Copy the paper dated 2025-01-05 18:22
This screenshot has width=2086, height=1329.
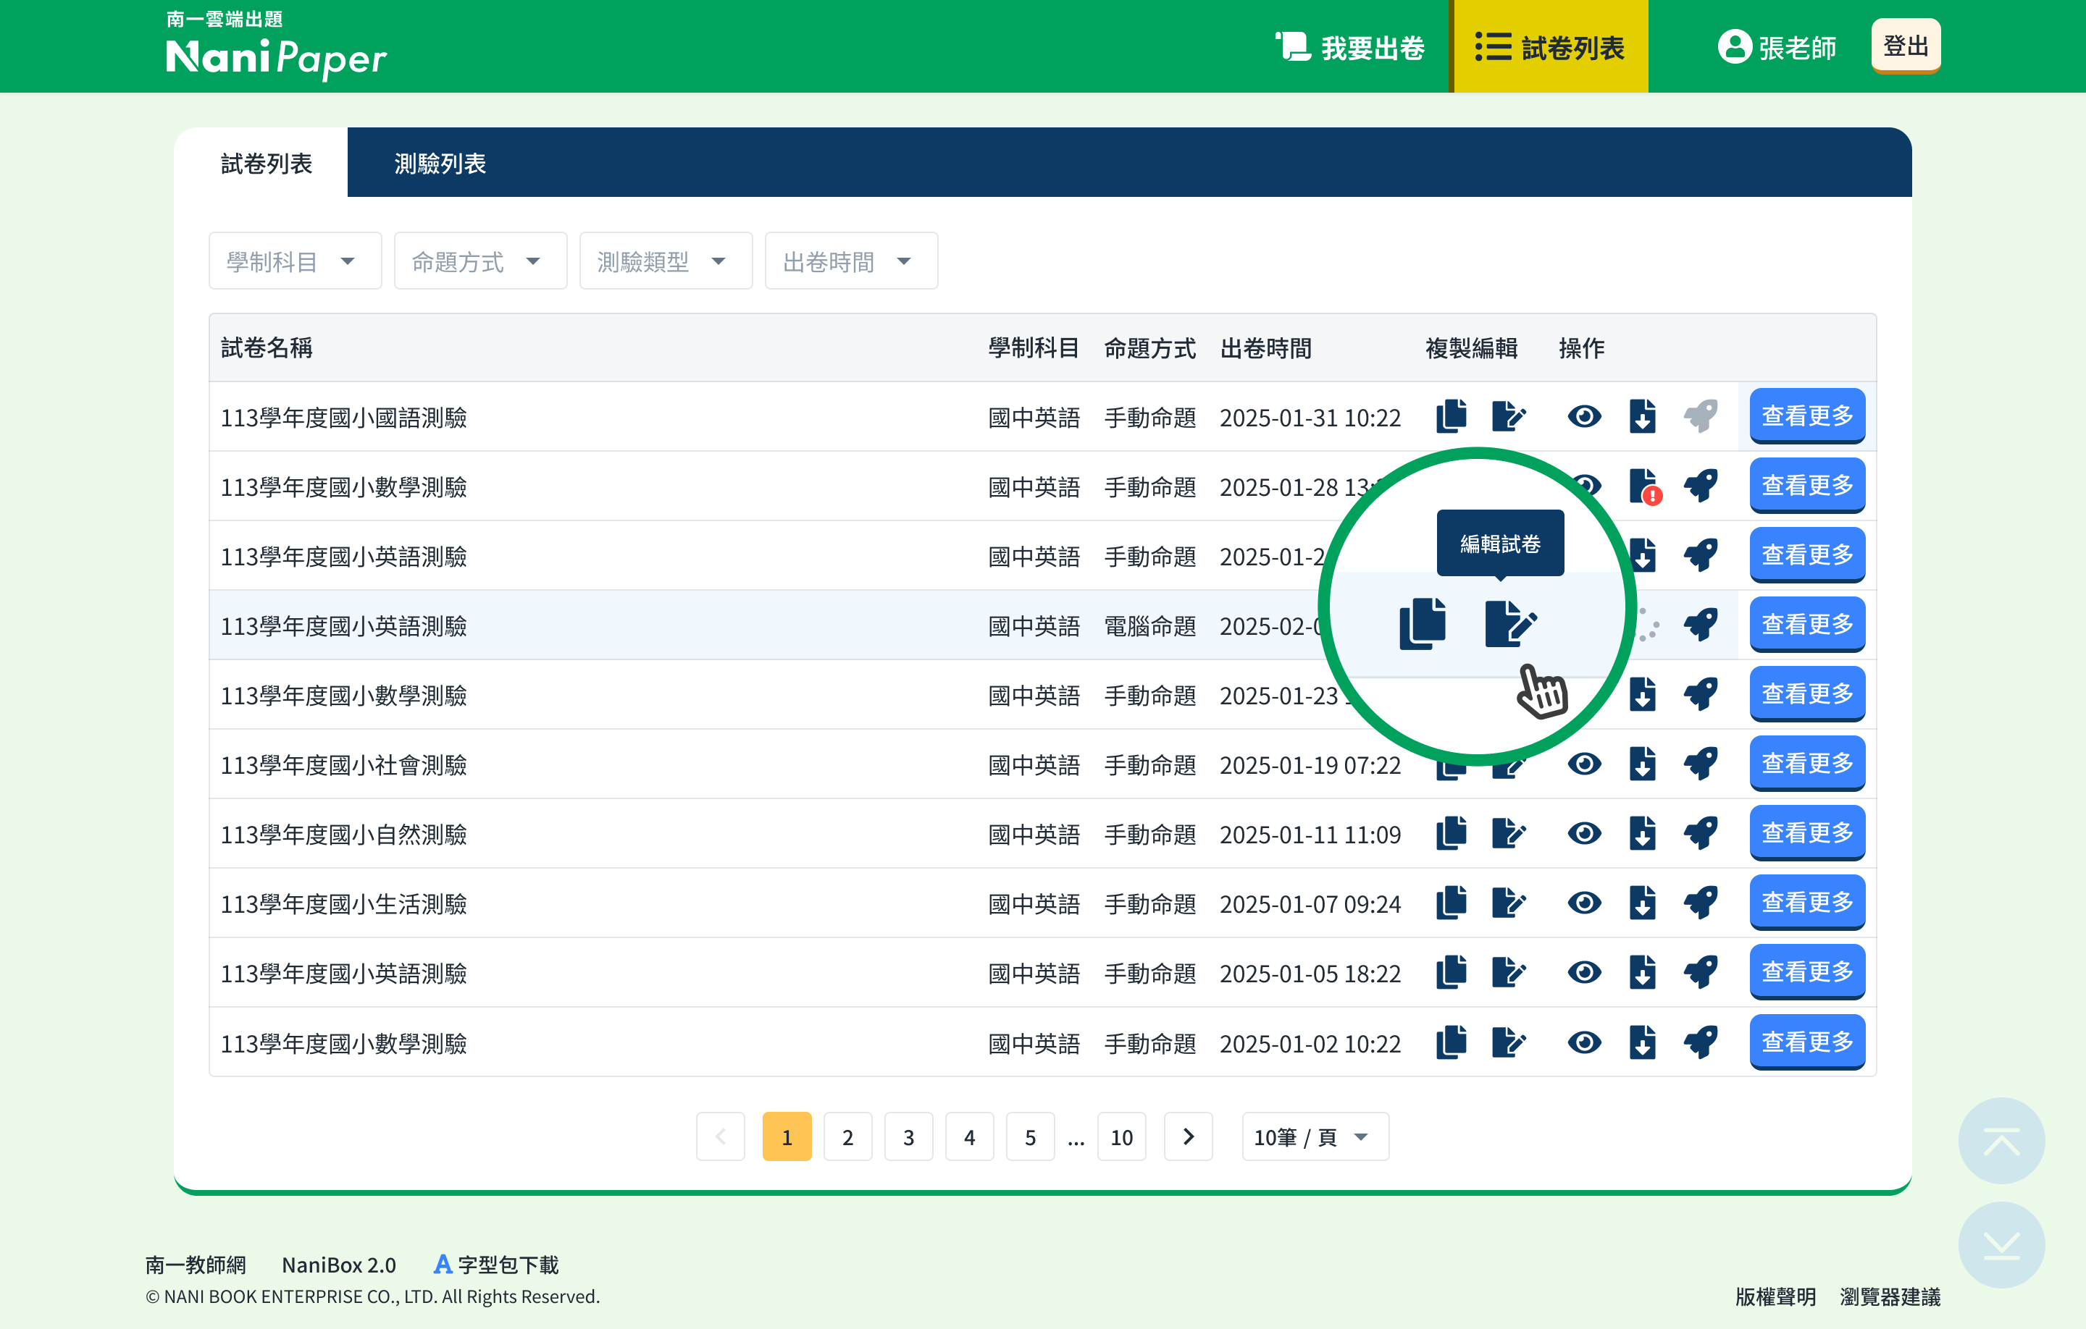click(x=1451, y=972)
